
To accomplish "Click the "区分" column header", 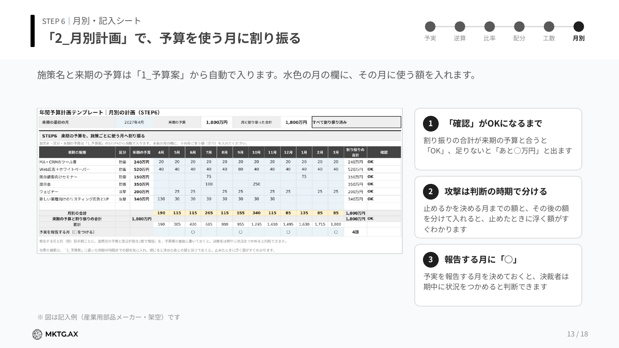I will (123, 153).
